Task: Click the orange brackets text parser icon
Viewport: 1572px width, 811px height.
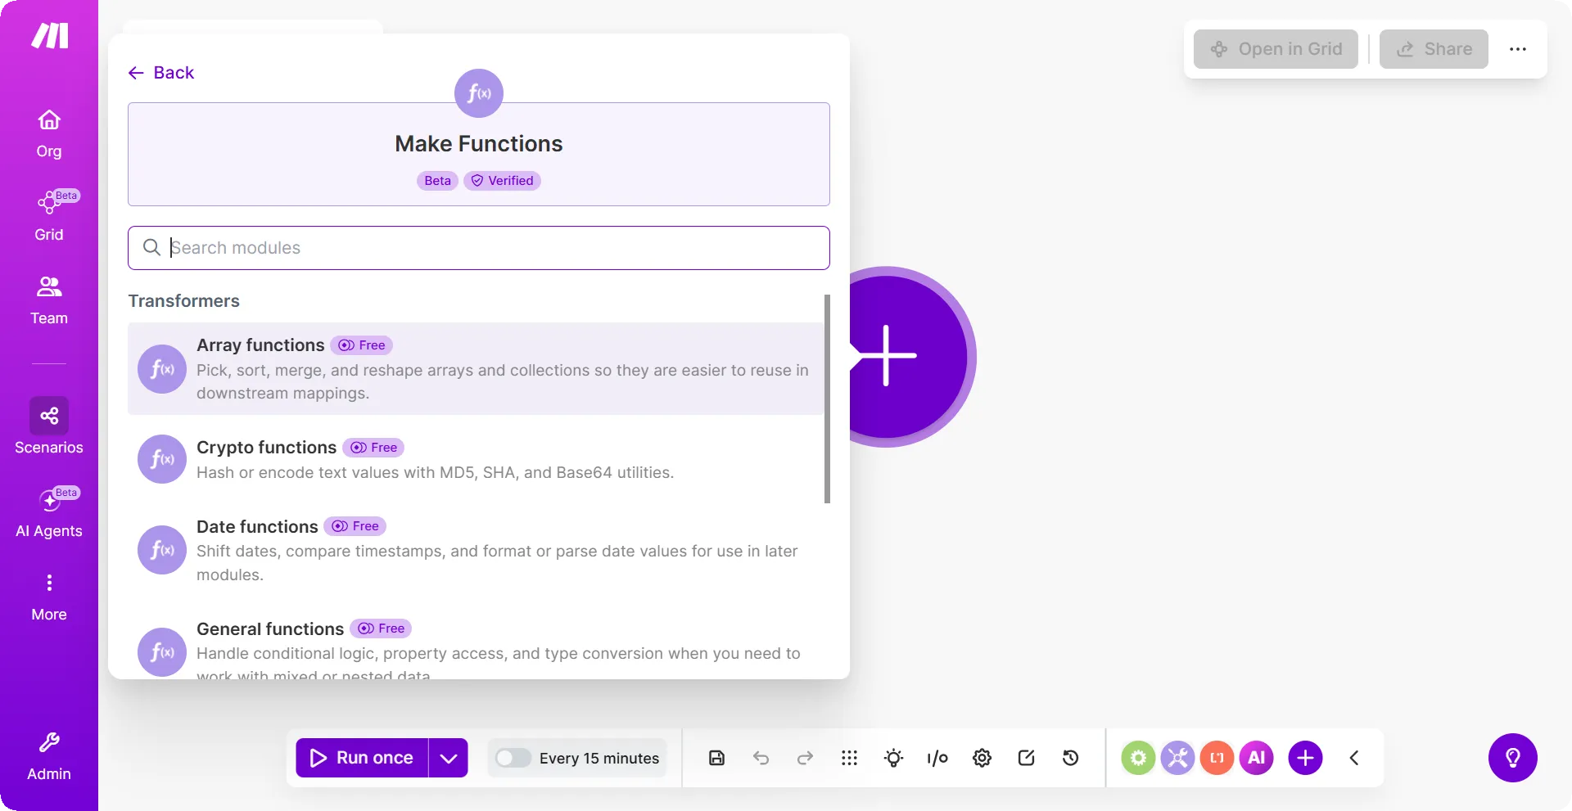Action: tap(1217, 758)
